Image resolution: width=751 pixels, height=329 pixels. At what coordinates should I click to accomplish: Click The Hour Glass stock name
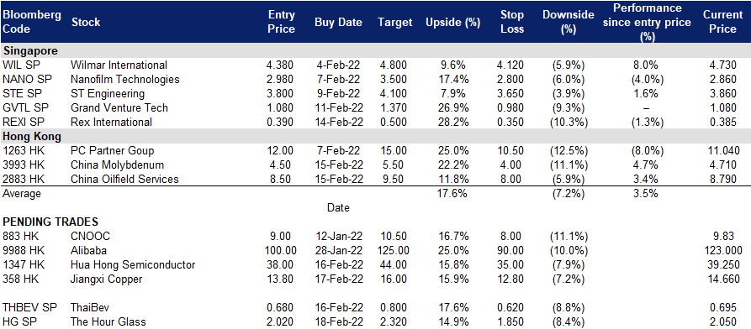tap(108, 321)
